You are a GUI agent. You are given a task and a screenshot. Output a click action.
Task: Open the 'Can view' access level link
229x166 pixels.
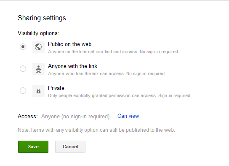[128, 116]
